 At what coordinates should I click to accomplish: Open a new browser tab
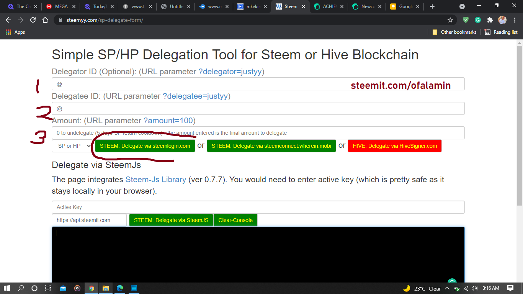pyautogui.click(x=432, y=7)
